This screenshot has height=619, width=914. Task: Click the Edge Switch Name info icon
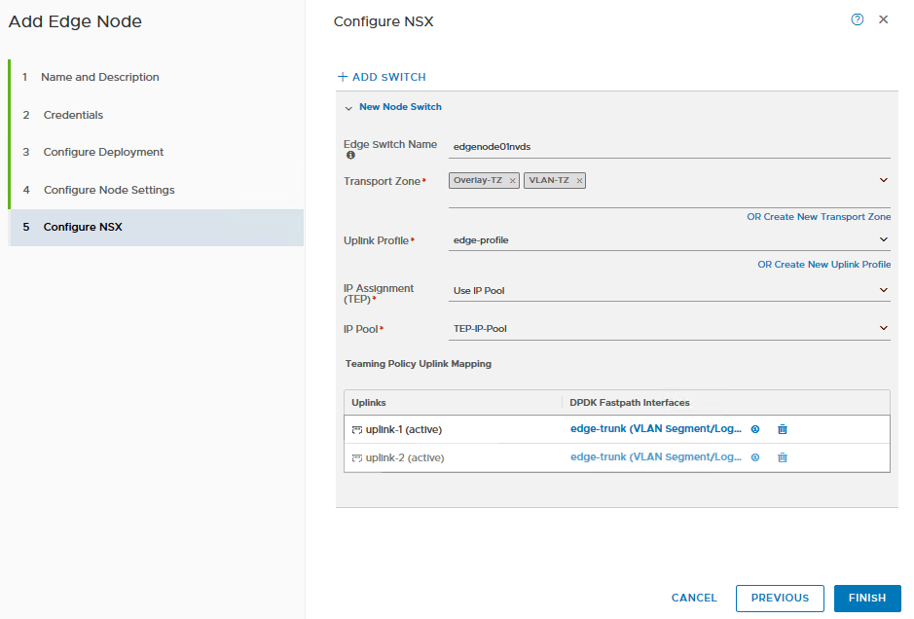tap(350, 156)
